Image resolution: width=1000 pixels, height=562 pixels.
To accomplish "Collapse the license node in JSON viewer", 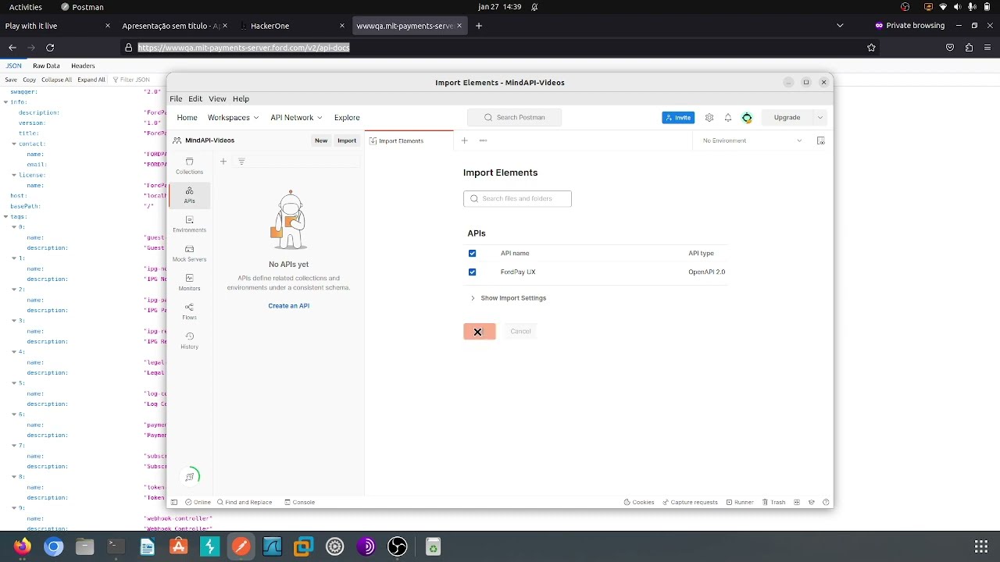I will 15,175.
